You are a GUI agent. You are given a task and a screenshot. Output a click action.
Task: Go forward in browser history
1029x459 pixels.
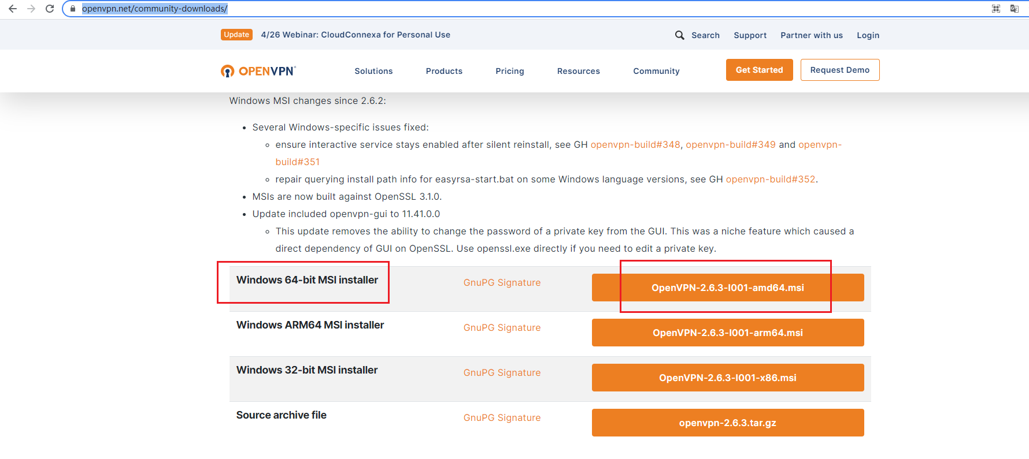pos(31,9)
